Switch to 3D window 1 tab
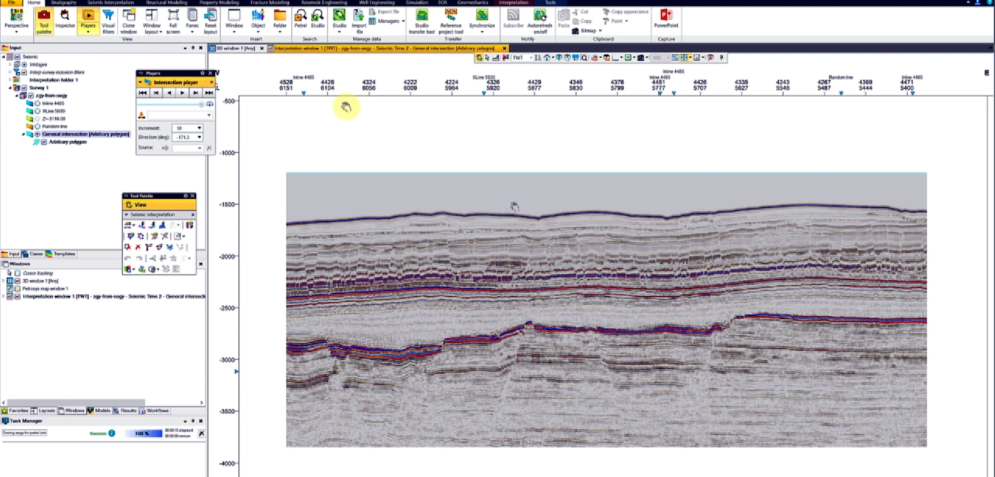Image resolution: width=995 pixels, height=477 pixels. [236, 48]
